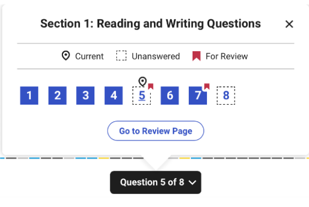The height and width of the screenshot is (207, 309).
Task: Click the Current legend pin icon
Action: [66, 56]
